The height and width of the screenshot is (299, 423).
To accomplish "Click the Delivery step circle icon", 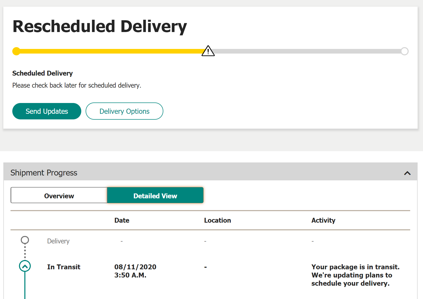I will 25,240.
